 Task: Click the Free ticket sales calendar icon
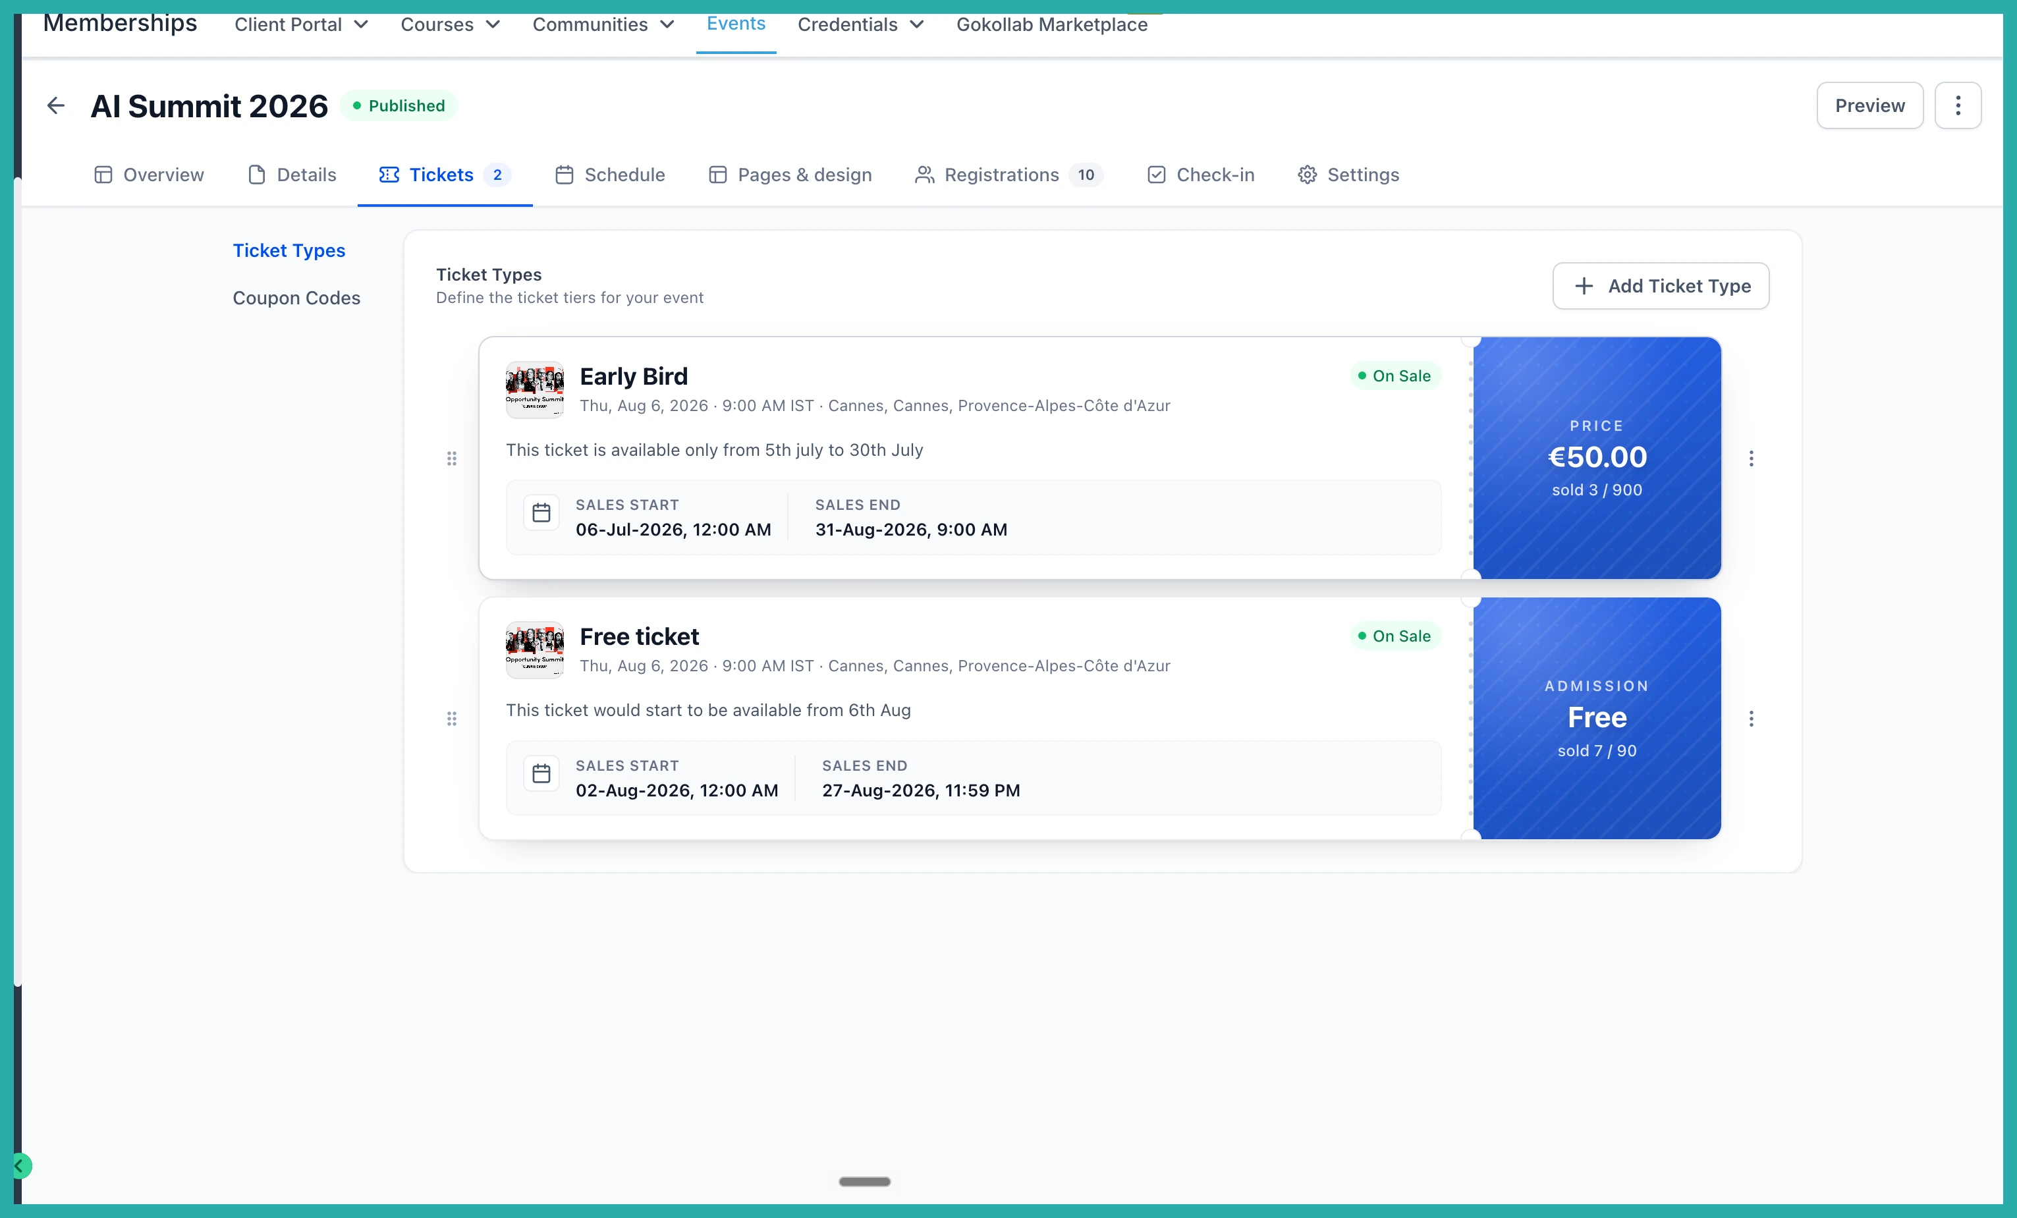coord(541,773)
